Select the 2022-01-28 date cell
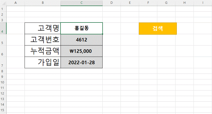 coord(82,62)
